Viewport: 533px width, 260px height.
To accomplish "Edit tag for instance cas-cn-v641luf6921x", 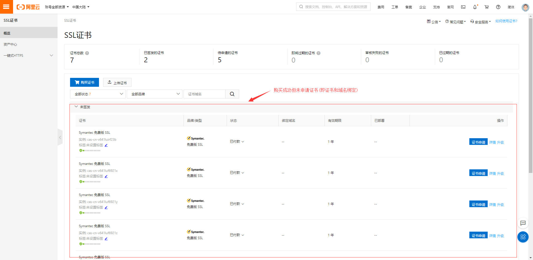I will (106, 176).
